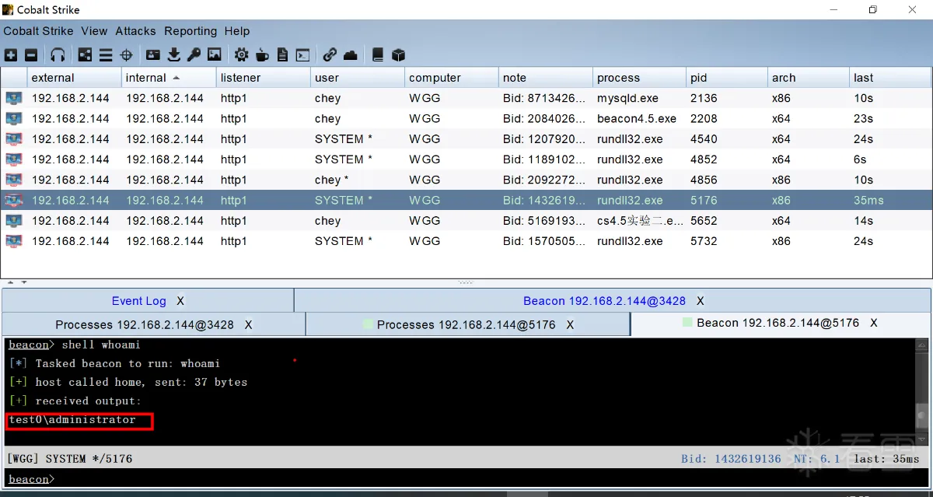
Task: Open the Cobalt Strike menu
Action: (x=38, y=31)
